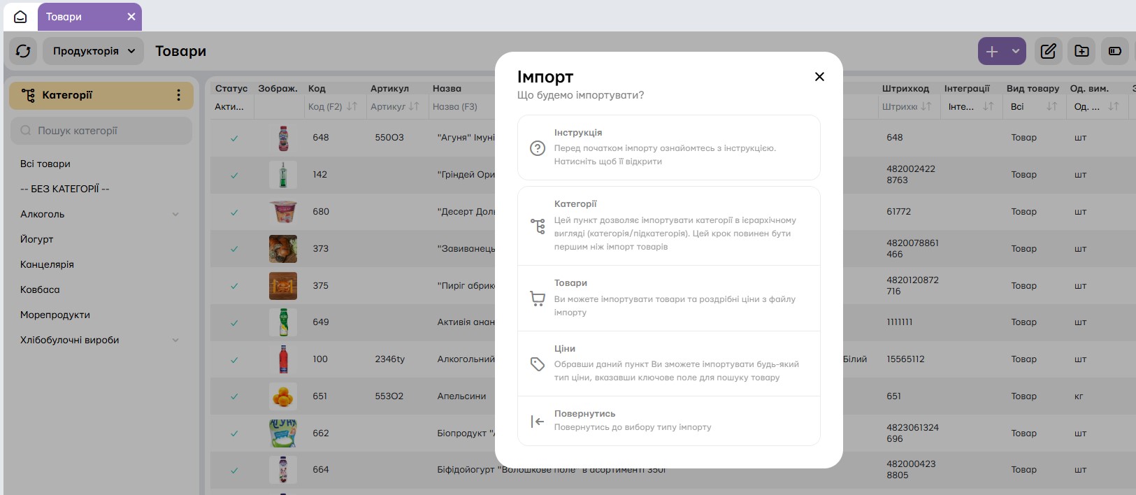Image resolution: width=1136 pixels, height=495 pixels.
Task: Open the home tab icon
Action: point(20,17)
